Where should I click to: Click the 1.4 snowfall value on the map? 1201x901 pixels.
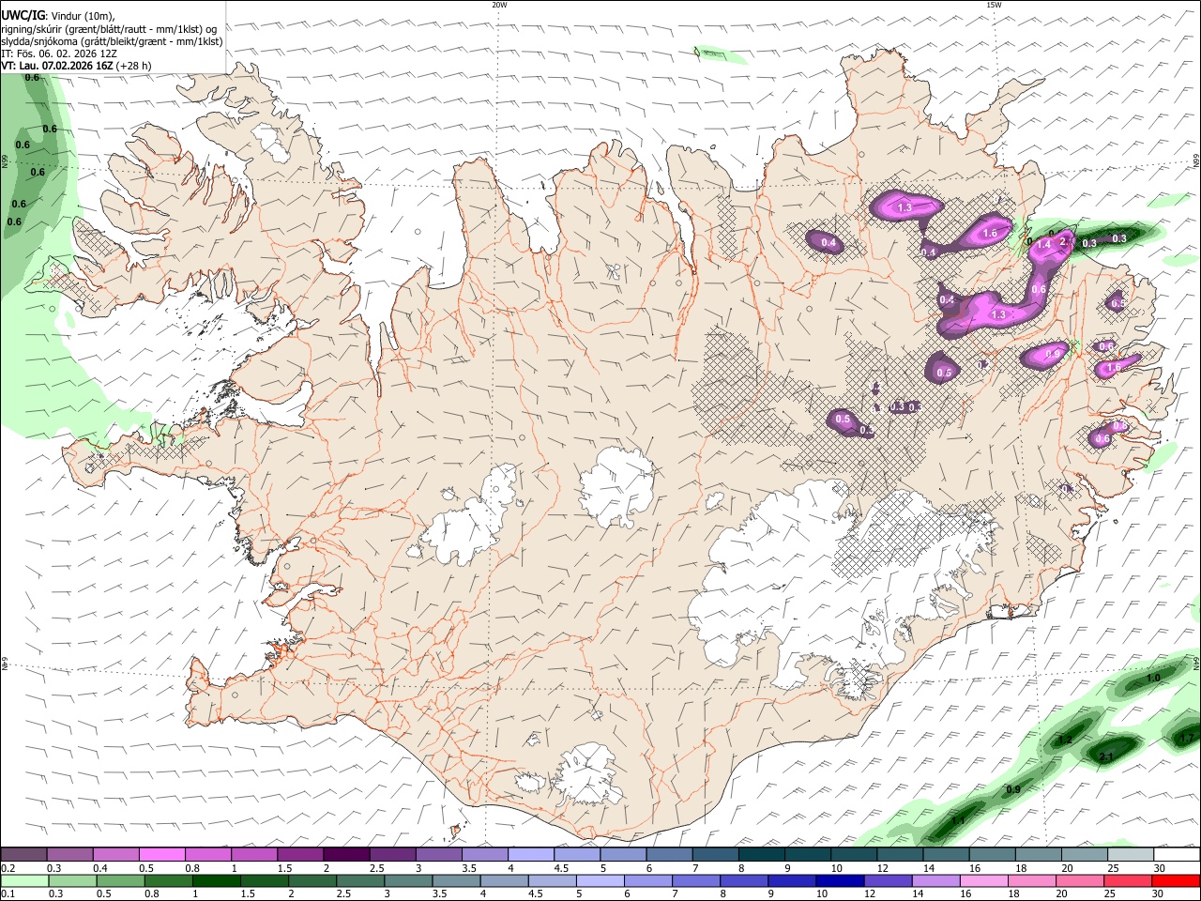click(1043, 244)
